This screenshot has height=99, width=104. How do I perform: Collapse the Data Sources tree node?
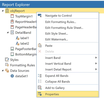pos(3,71)
